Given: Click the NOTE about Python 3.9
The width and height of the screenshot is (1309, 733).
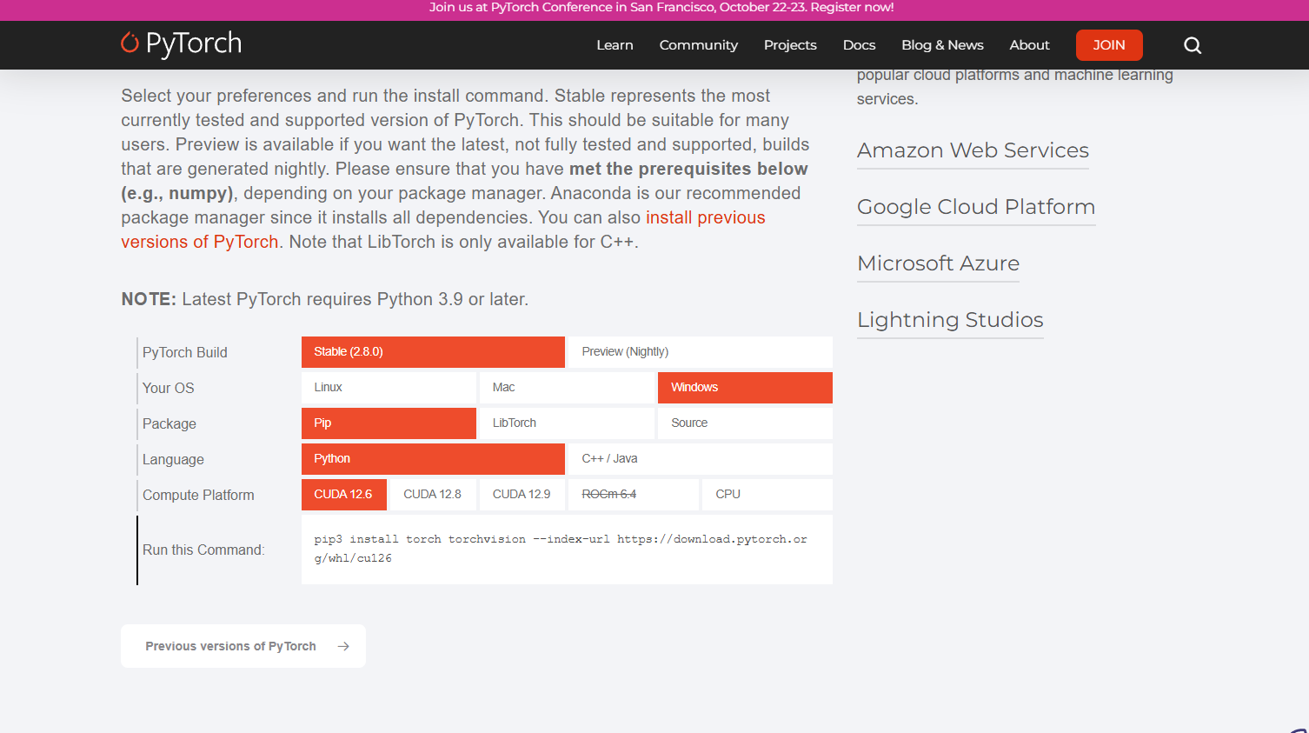Looking at the screenshot, I should point(325,299).
